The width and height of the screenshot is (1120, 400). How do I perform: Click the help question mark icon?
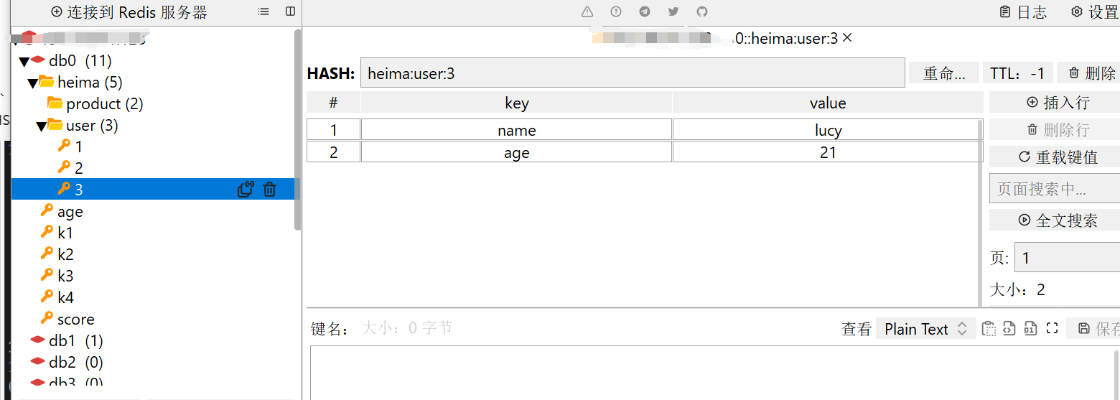click(x=616, y=11)
